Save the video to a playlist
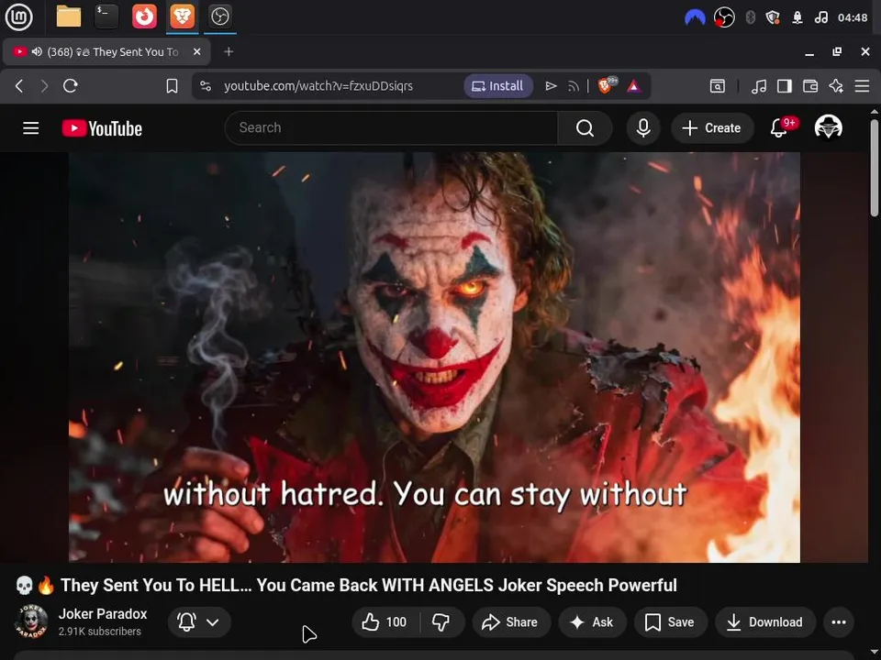Image resolution: width=881 pixels, height=660 pixels. pyautogui.click(x=670, y=621)
